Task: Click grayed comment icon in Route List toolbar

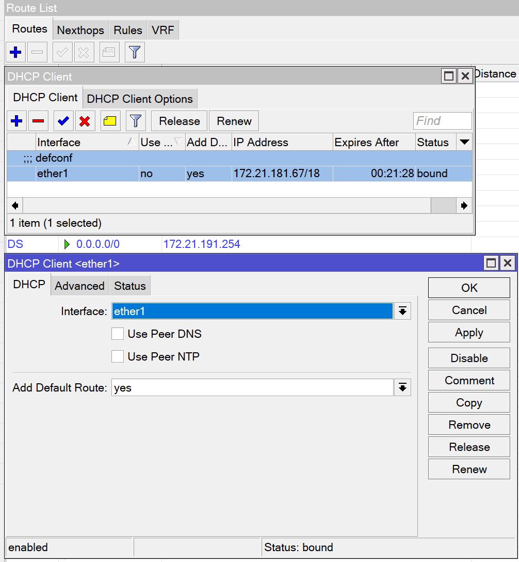Action: pos(109,52)
